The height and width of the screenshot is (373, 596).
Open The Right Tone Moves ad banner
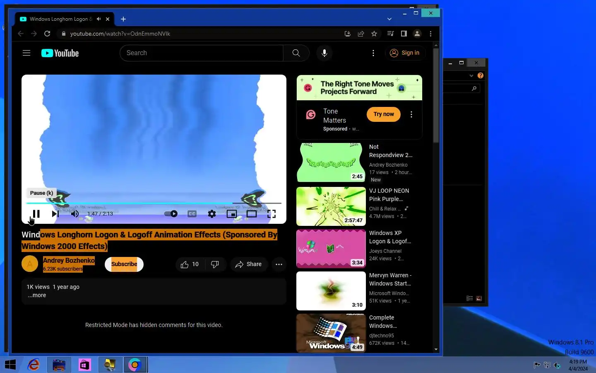(359, 87)
